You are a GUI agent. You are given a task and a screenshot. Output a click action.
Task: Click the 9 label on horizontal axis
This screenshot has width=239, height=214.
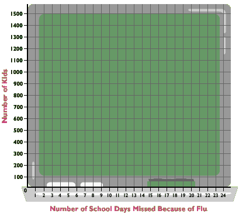(x=101, y=195)
